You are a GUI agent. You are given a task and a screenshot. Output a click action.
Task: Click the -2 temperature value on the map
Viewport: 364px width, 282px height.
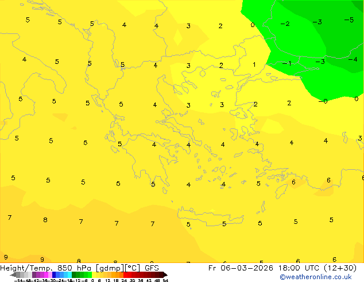(285, 24)
